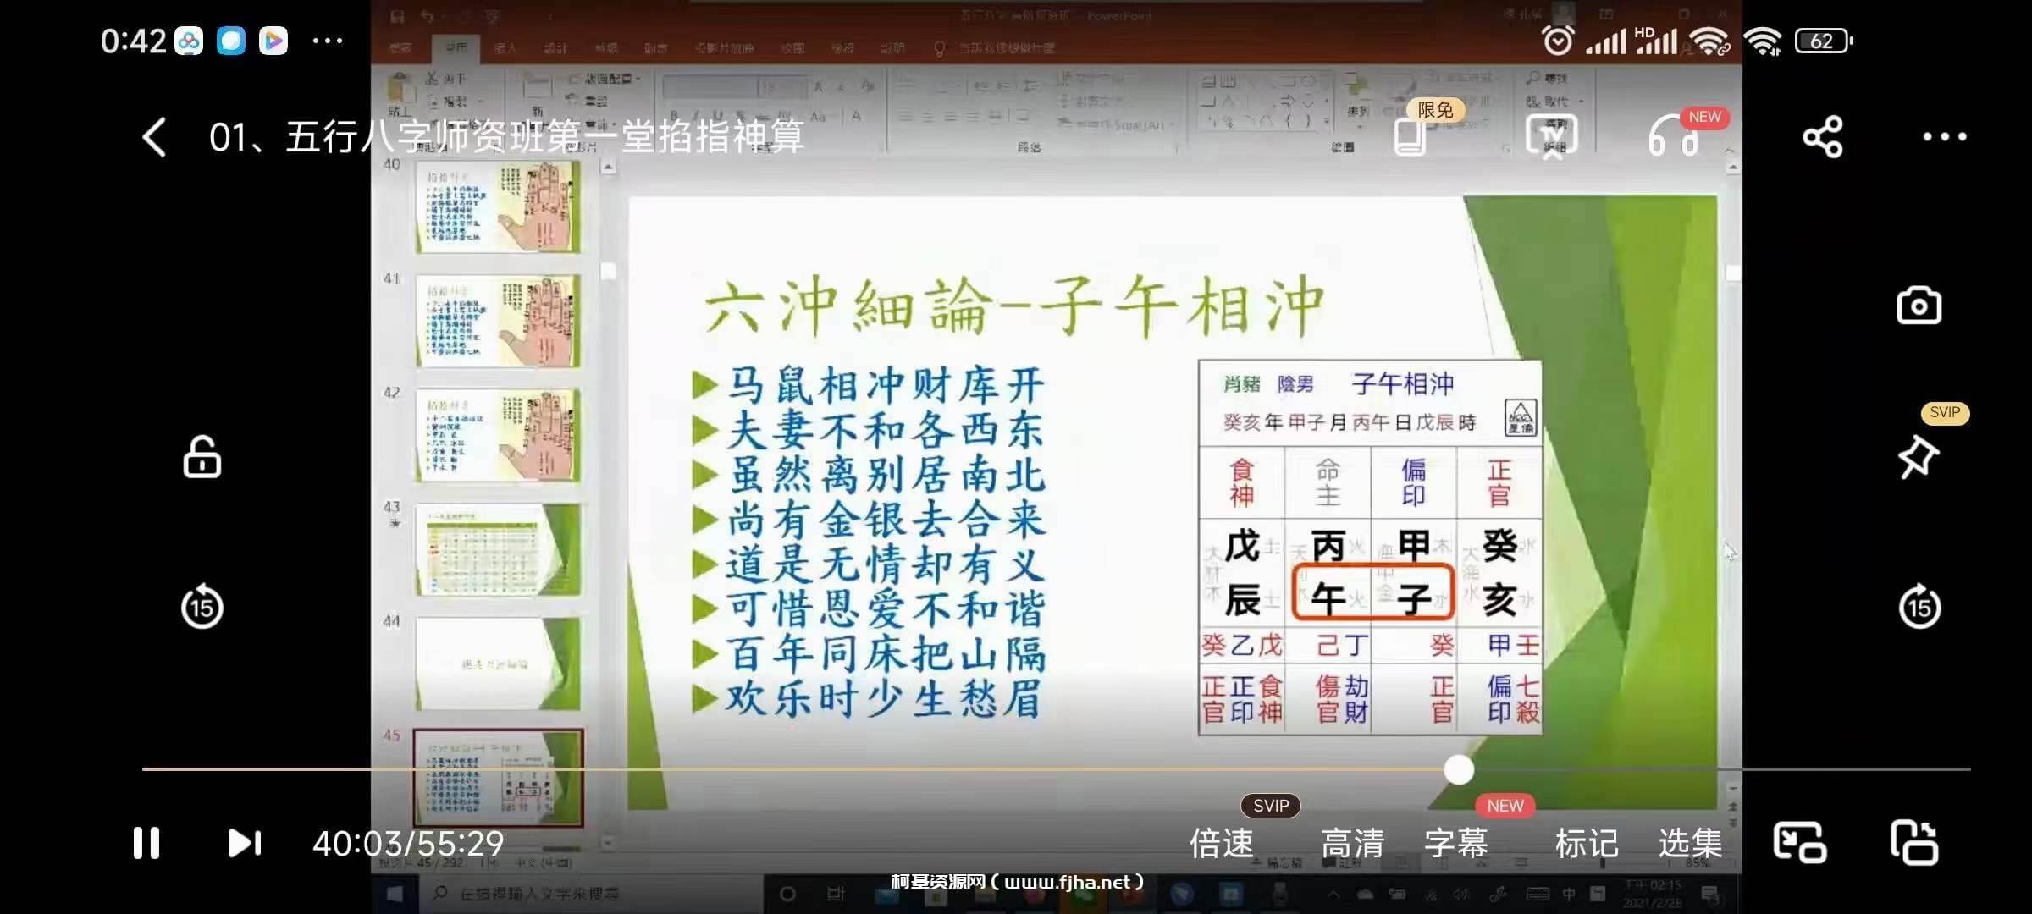
Task: Select slide 41 thumbnail
Action: click(498, 320)
